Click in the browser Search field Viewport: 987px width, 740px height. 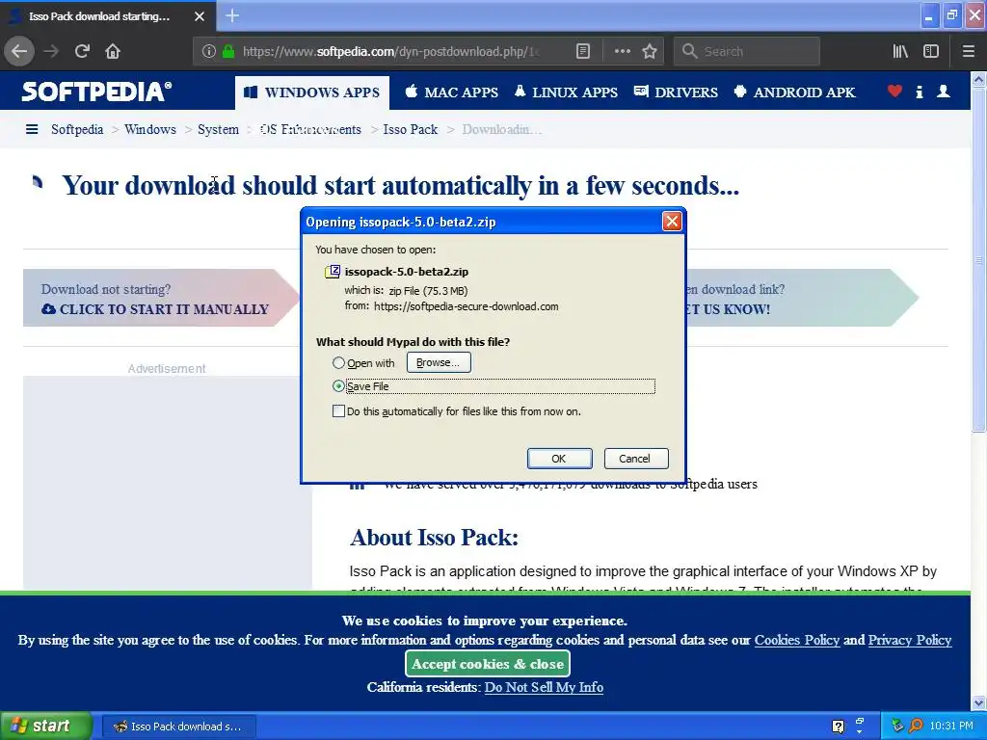(x=747, y=52)
